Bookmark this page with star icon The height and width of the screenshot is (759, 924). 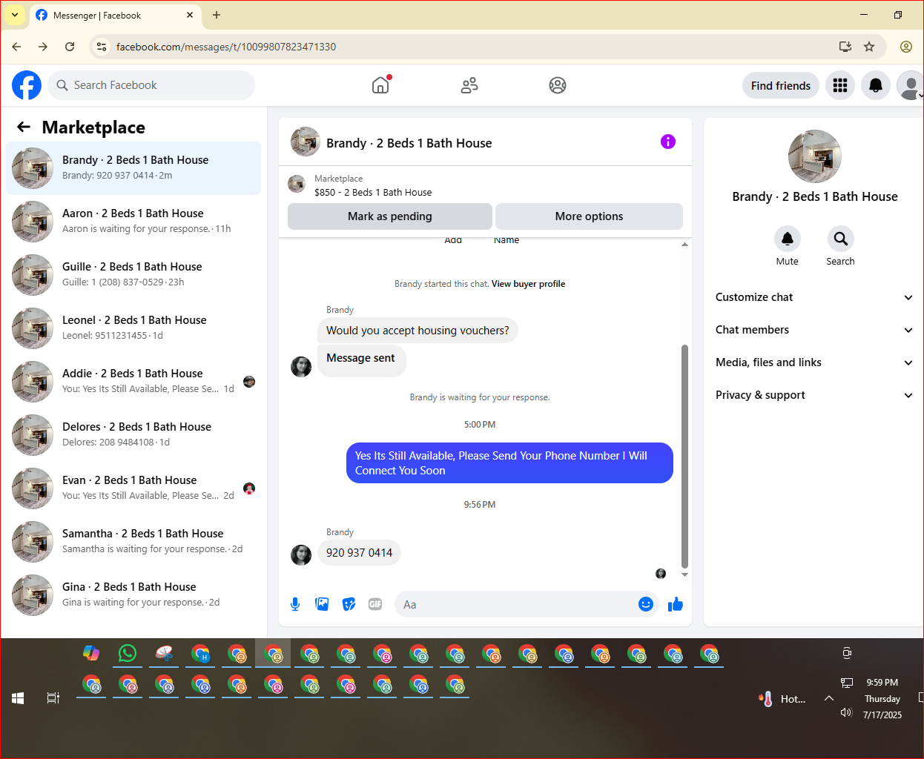click(x=869, y=47)
